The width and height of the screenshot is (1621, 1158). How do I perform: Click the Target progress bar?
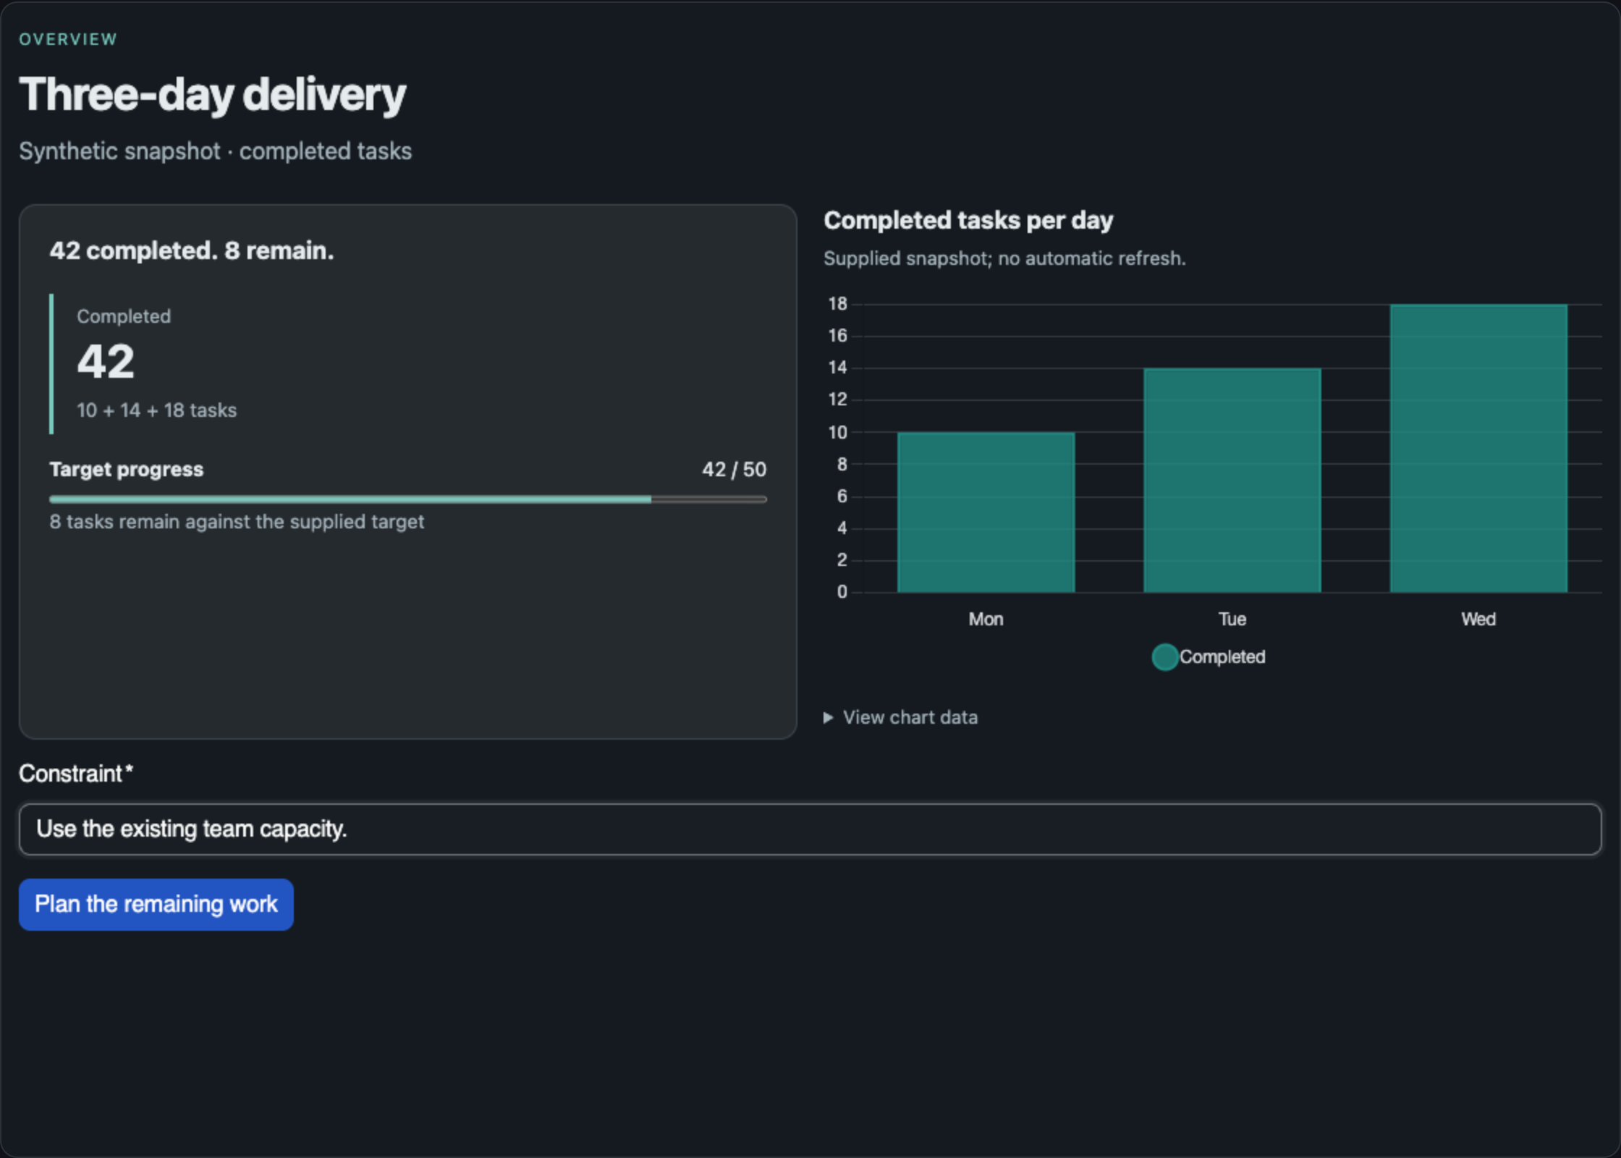[407, 499]
